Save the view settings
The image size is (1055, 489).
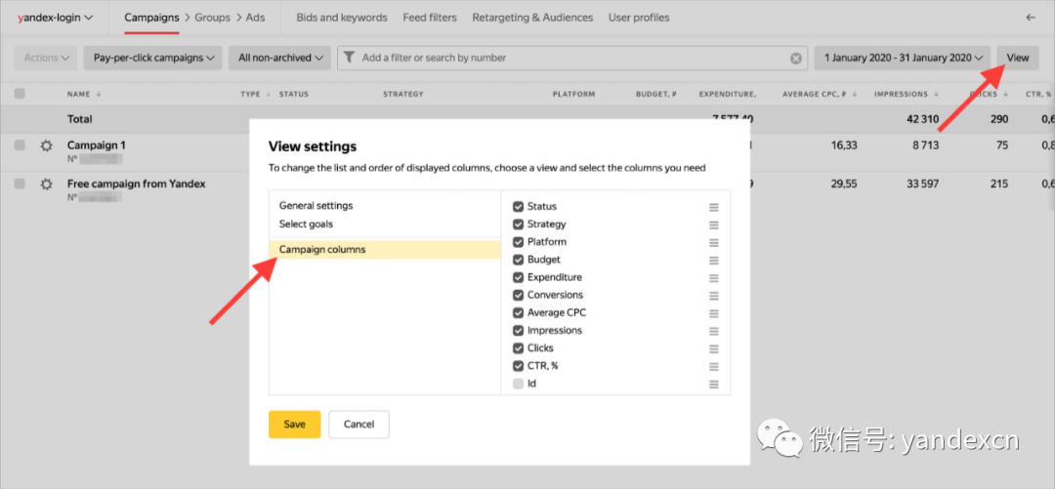click(x=294, y=425)
